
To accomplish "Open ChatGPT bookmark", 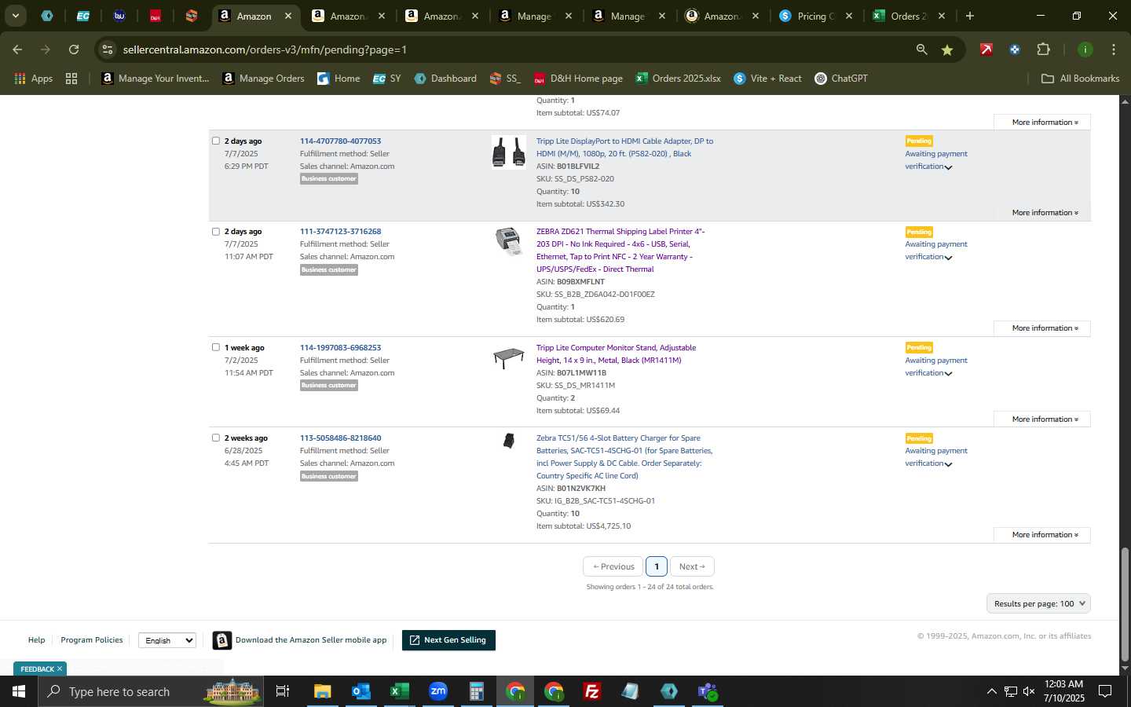I will pyautogui.click(x=841, y=79).
